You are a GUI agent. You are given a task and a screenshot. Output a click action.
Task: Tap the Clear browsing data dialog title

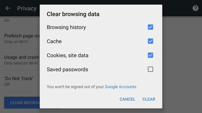pyautogui.click(x=73, y=14)
